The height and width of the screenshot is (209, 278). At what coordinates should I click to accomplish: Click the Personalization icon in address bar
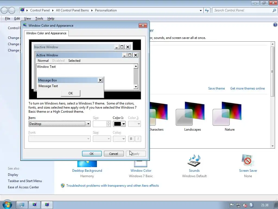(x=22, y=10)
